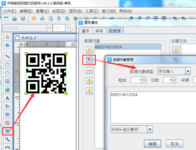The height and width of the screenshot is (150, 196).
Task: Open the 帮助(H) menu
Action: (126, 11)
